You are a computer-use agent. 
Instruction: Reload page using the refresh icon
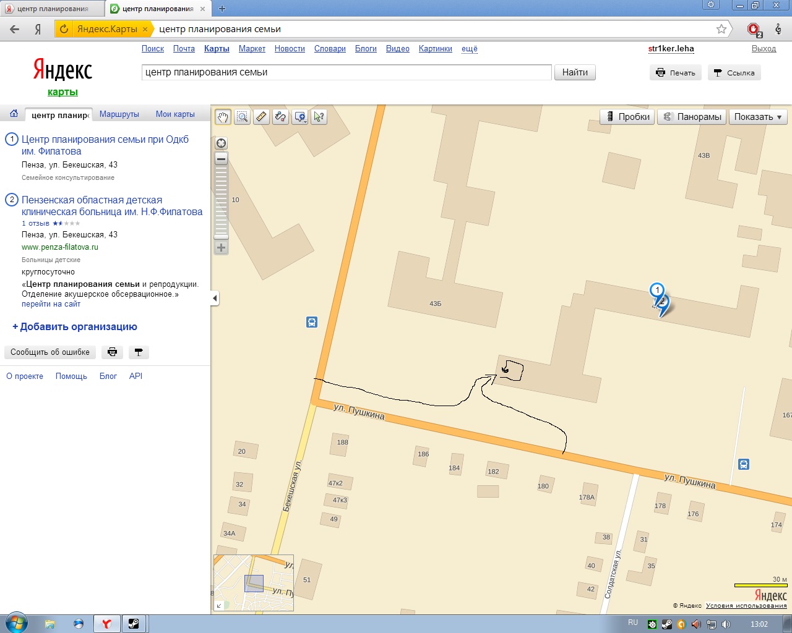[x=64, y=29]
